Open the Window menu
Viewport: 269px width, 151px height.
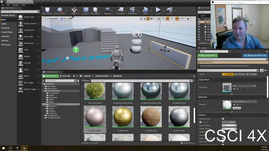[16, 5]
